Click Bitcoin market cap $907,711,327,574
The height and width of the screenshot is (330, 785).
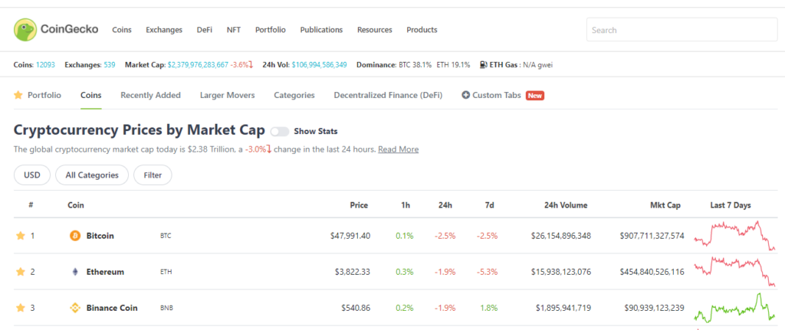coord(652,236)
